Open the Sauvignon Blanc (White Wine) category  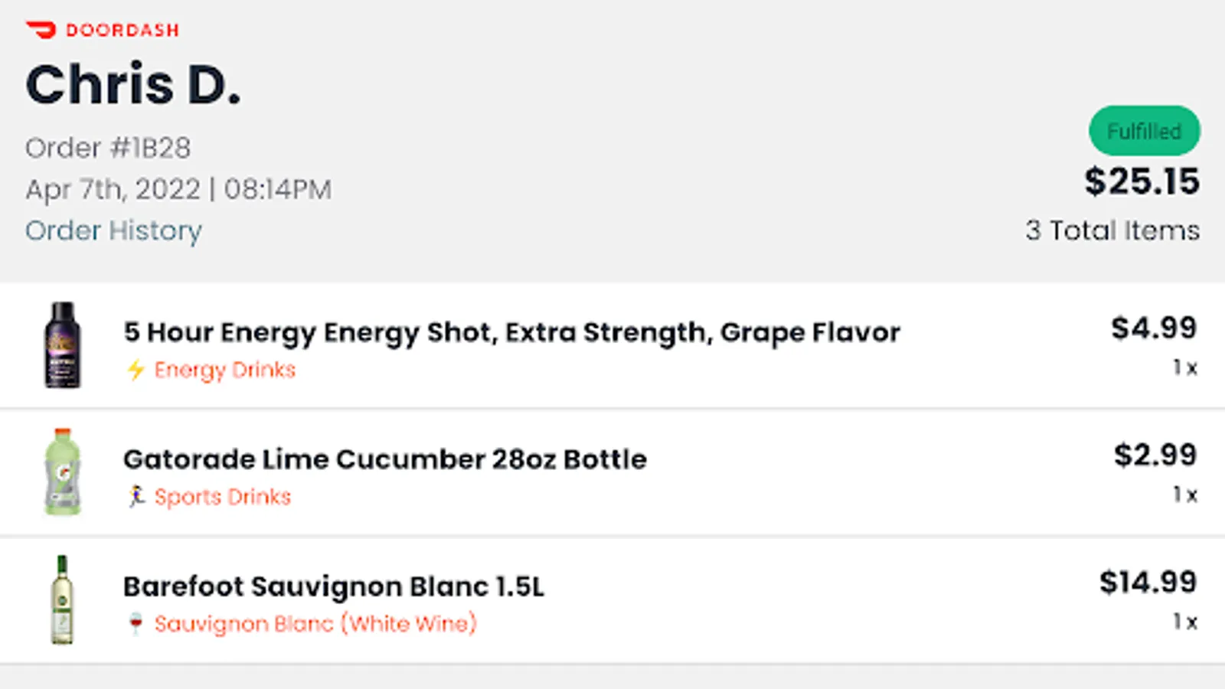point(315,624)
